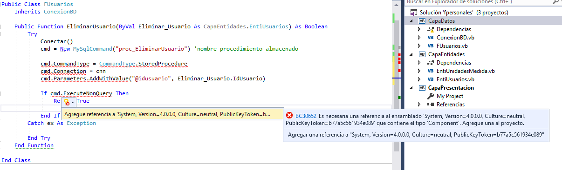Collapse the CapaPresentacion project node
The height and width of the screenshot is (170, 562).
[411, 88]
